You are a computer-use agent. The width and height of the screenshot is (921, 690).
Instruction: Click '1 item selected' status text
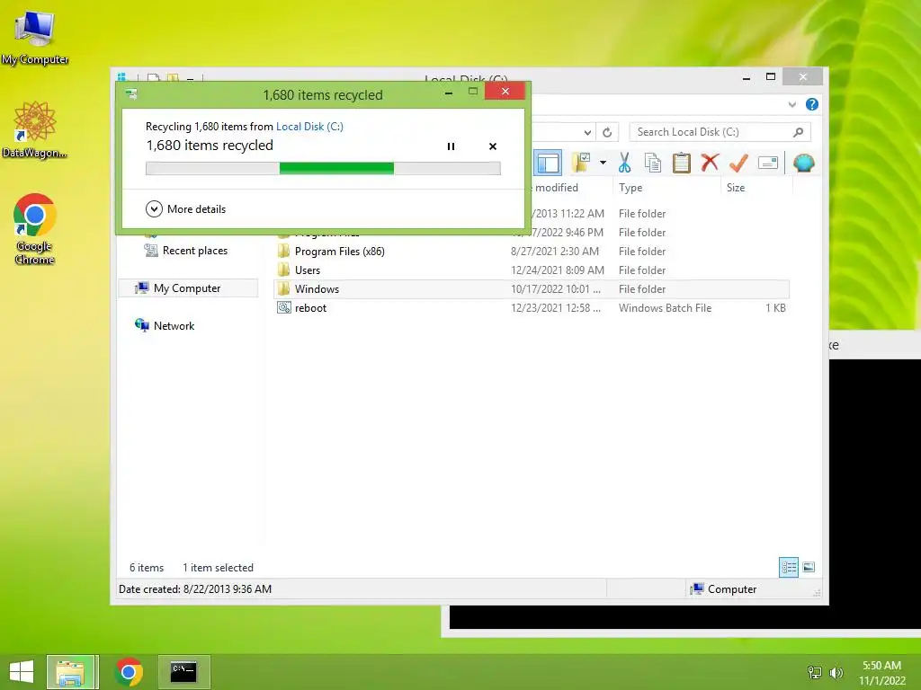tap(218, 568)
